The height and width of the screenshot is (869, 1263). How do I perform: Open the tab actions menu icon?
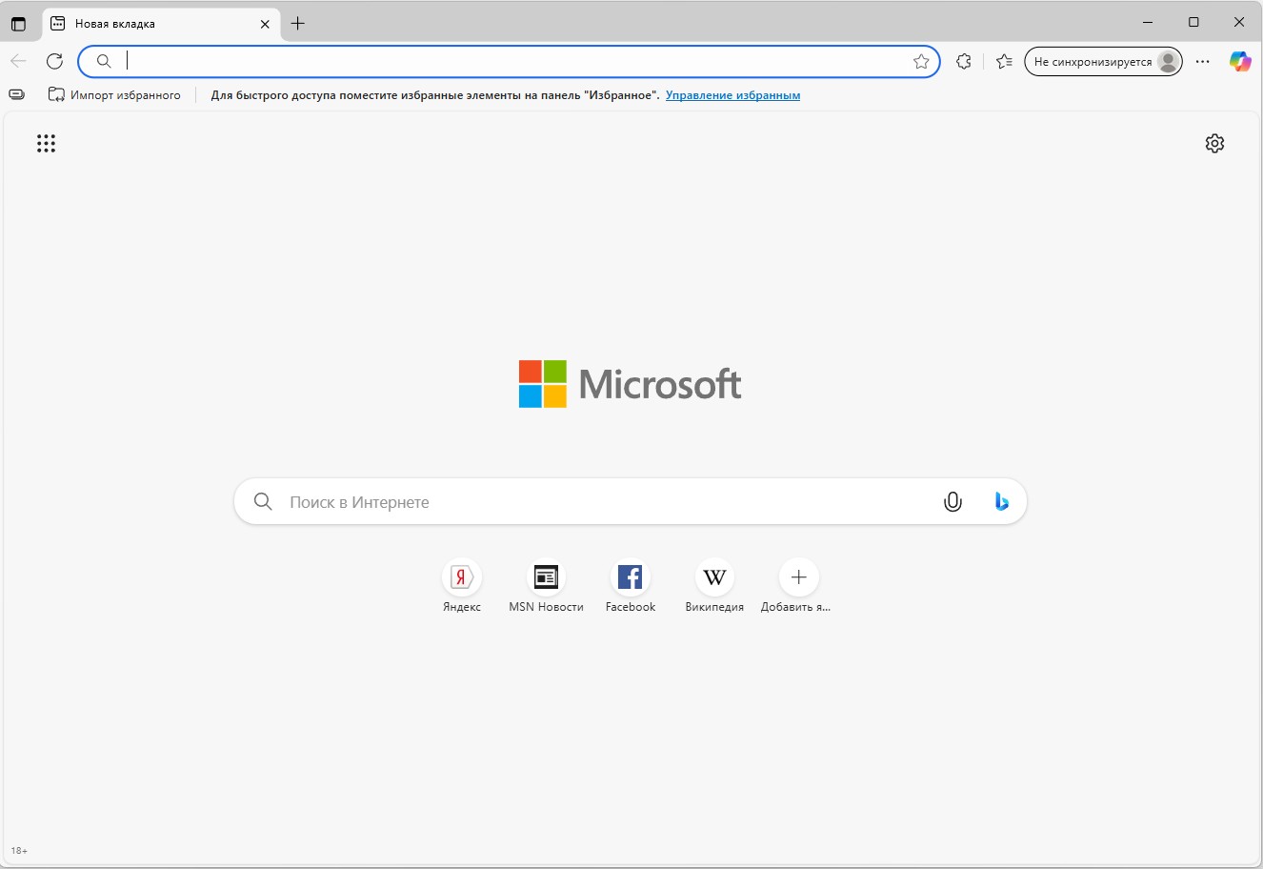(18, 24)
